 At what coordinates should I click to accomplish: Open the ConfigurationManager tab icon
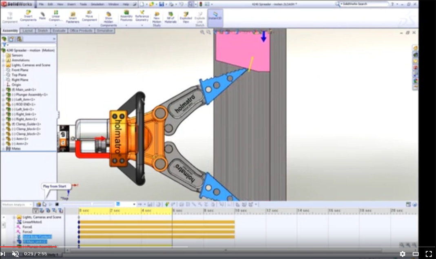pyautogui.click(x=19, y=39)
